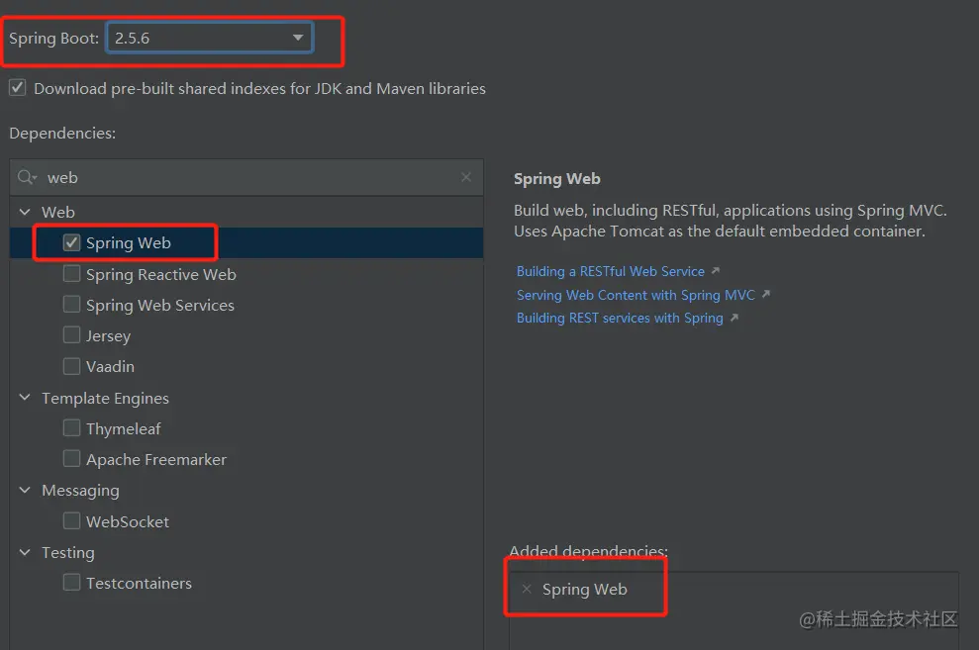Open Serving Web Content with Spring MVC link
The image size is (979, 650).
pos(636,295)
